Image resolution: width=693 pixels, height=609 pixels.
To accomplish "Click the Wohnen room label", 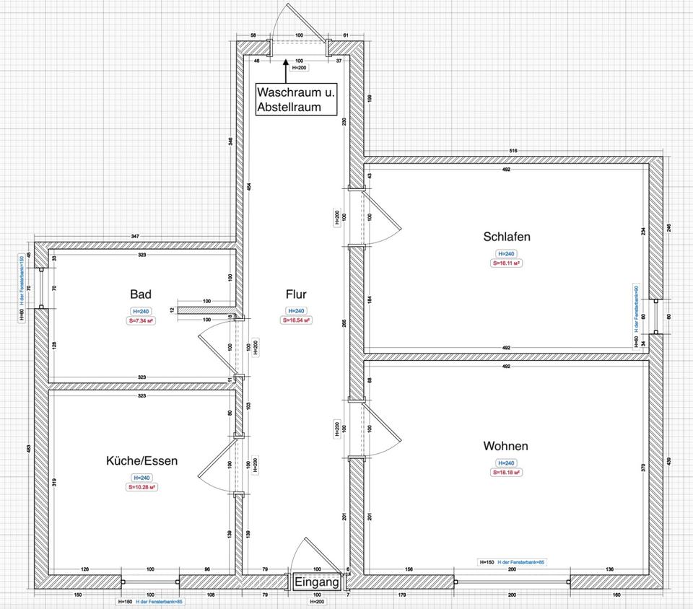I will [505, 446].
